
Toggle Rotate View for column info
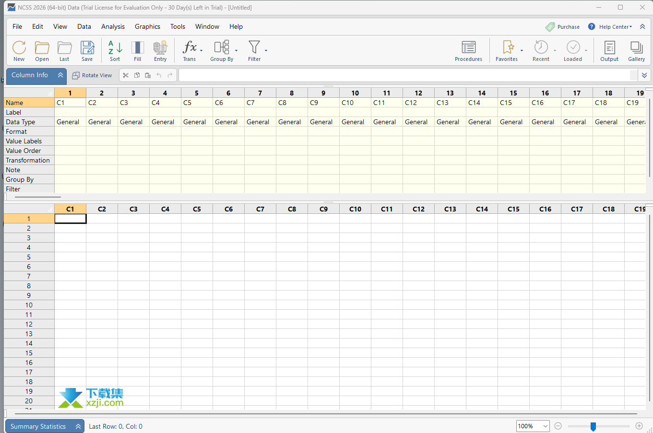pyautogui.click(x=92, y=75)
